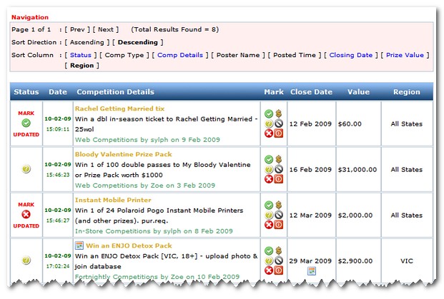Click red X status icon for Instant Mobile Printer

[26, 215]
